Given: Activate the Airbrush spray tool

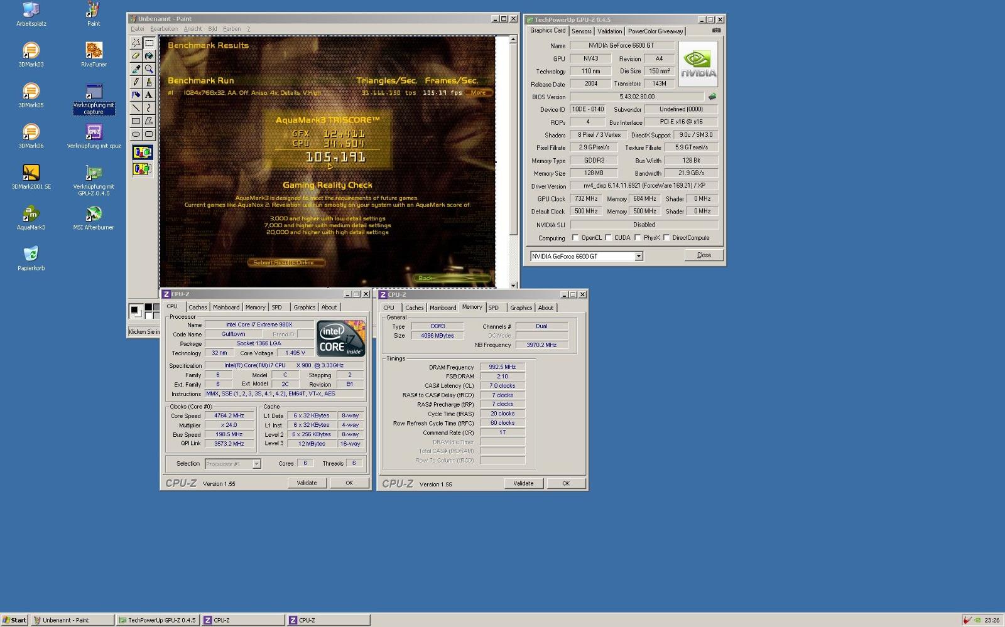Looking at the screenshot, I should [136, 95].
